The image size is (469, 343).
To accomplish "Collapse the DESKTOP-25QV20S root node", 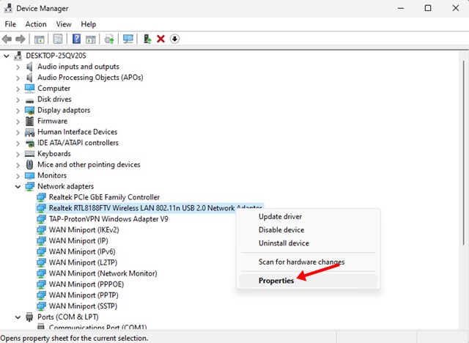I will (x=7, y=56).
